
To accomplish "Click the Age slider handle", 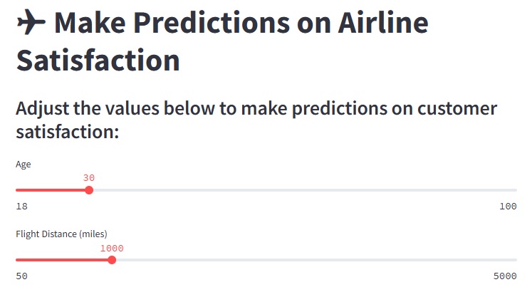I will (89, 190).
